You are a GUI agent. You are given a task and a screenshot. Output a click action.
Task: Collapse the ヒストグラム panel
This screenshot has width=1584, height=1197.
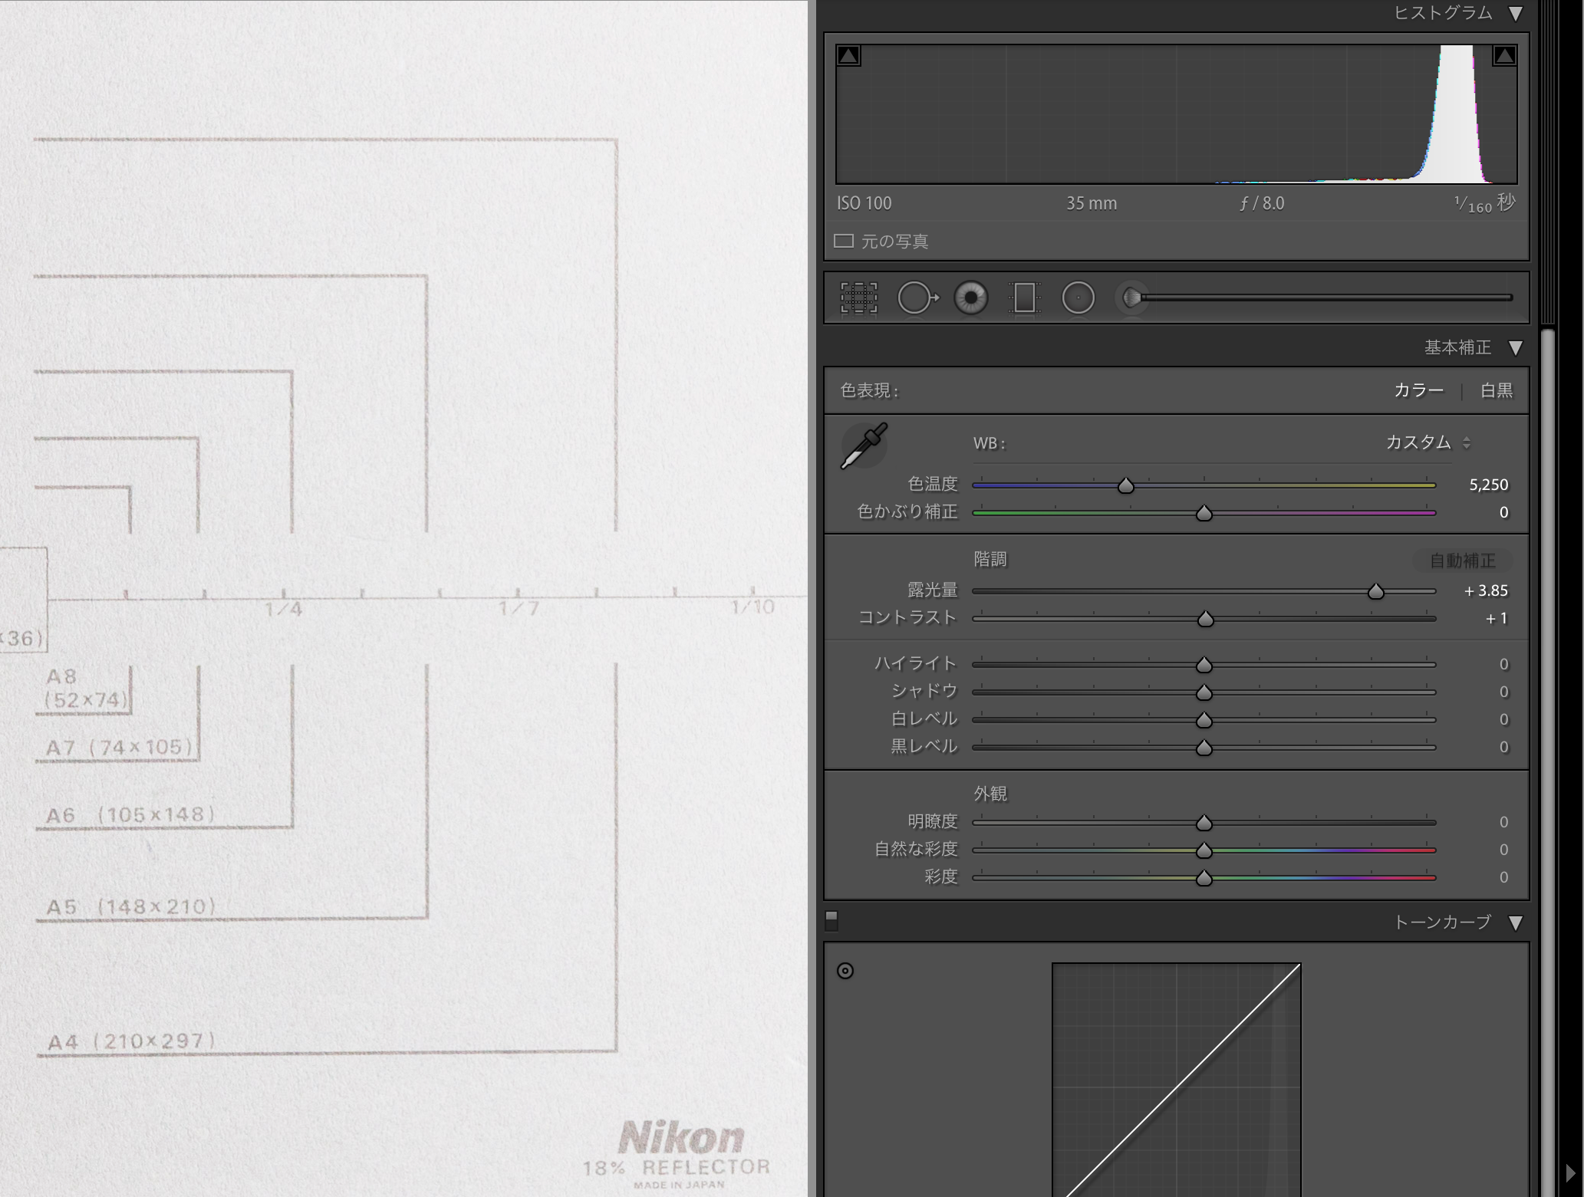click(1516, 14)
